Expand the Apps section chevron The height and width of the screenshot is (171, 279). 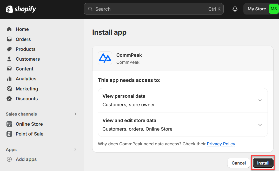[x=75, y=149]
